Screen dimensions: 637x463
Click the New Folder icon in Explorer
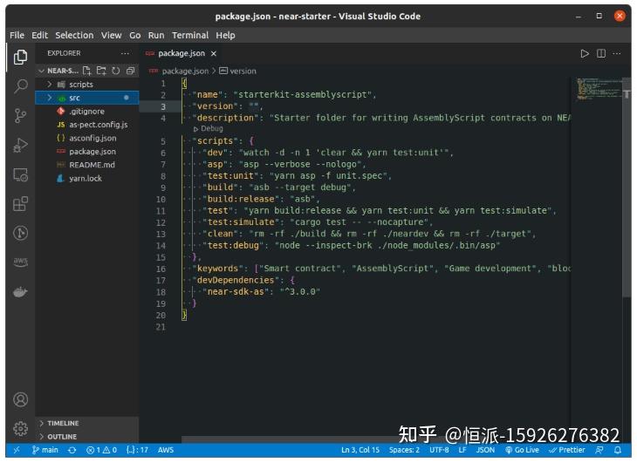(101, 71)
